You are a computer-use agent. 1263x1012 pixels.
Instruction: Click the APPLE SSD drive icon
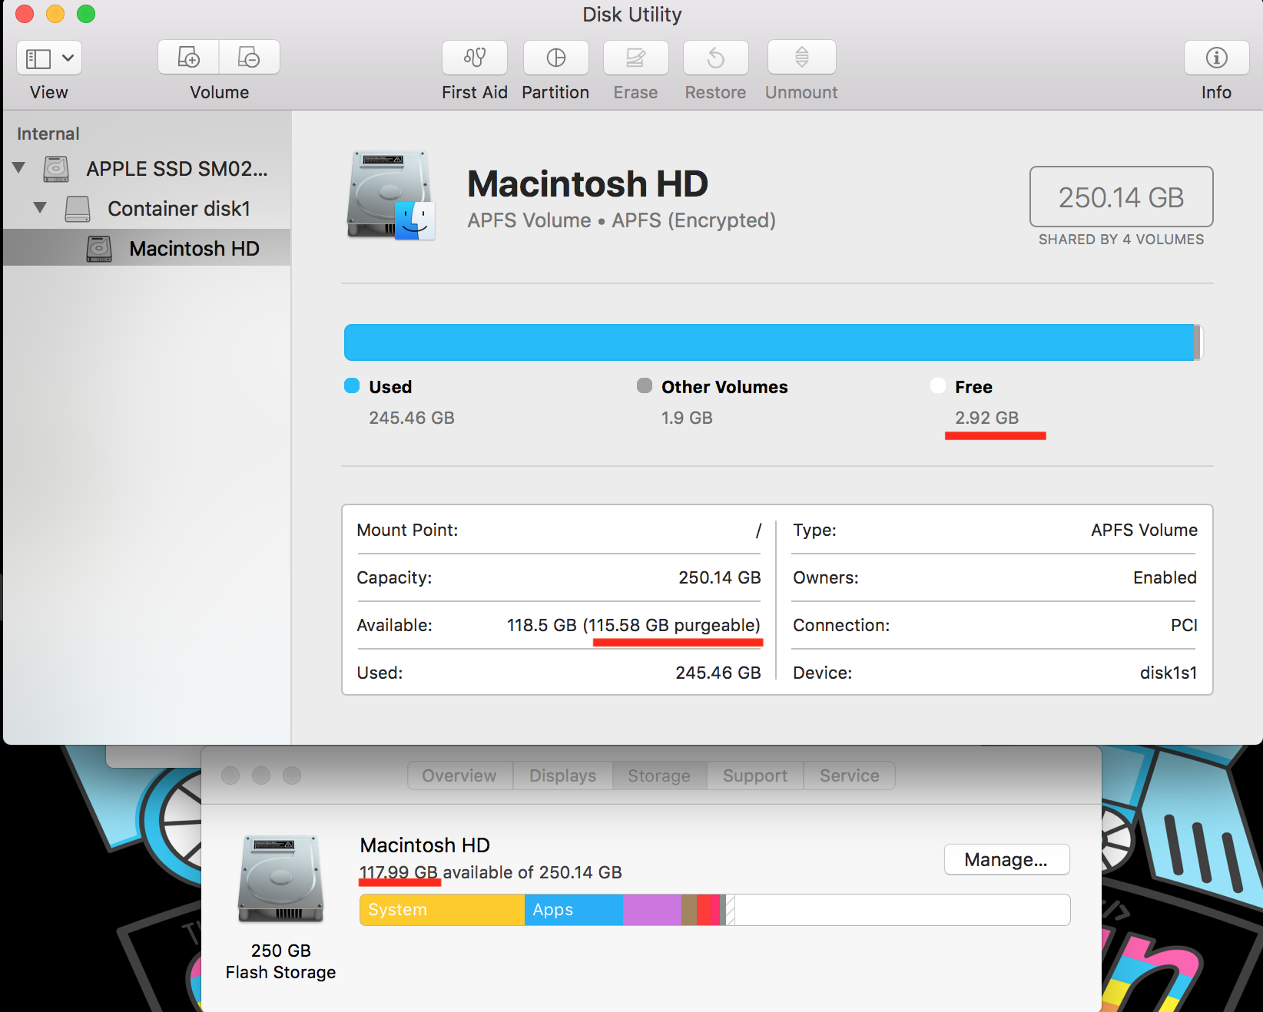(56, 169)
